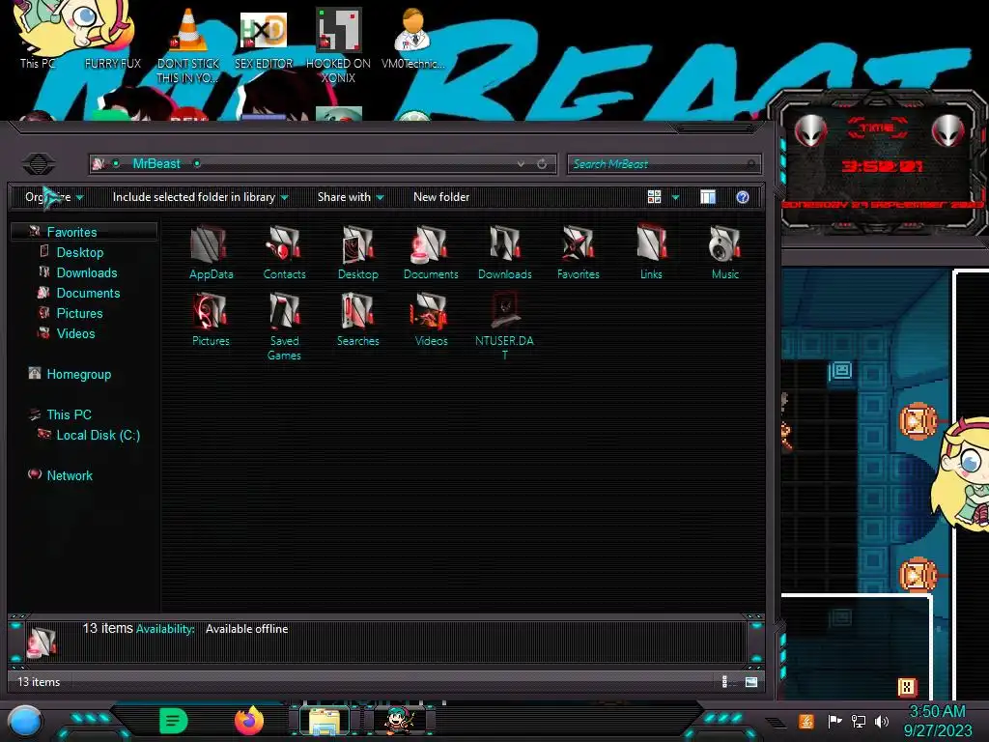The height and width of the screenshot is (742, 989).
Task: Select the Favorites folder icon in file pane
Action: 578,252
